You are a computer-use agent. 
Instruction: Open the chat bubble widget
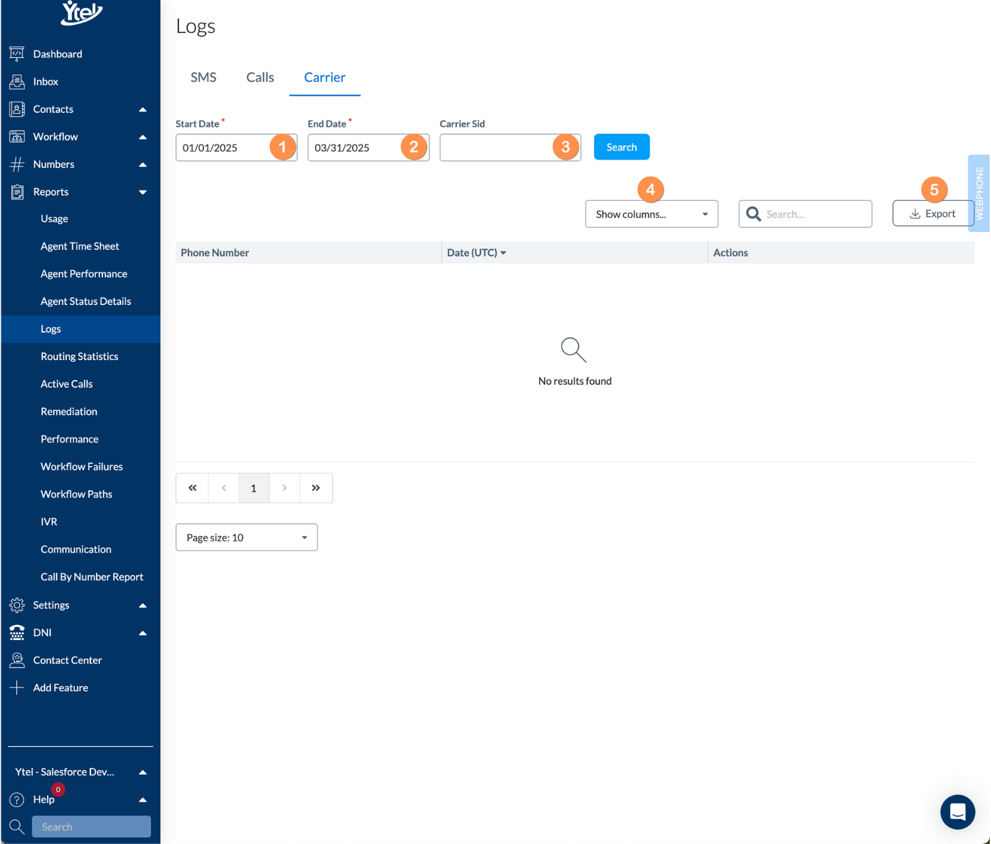tap(957, 812)
